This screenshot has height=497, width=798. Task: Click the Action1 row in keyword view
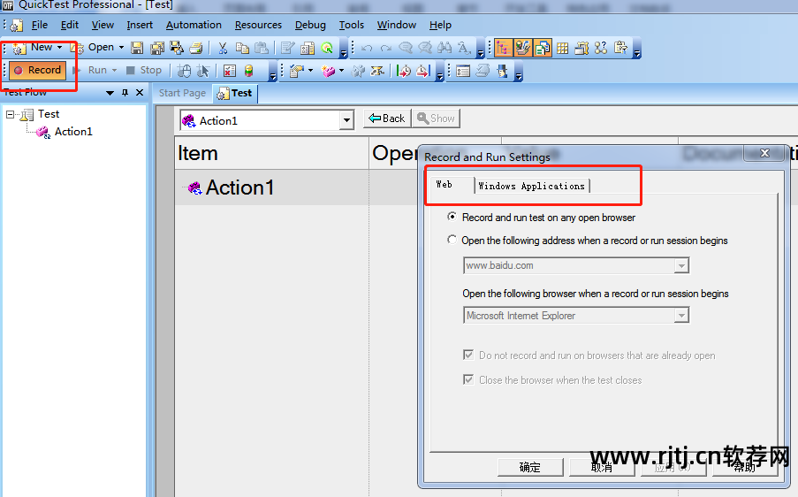pyautogui.click(x=271, y=187)
